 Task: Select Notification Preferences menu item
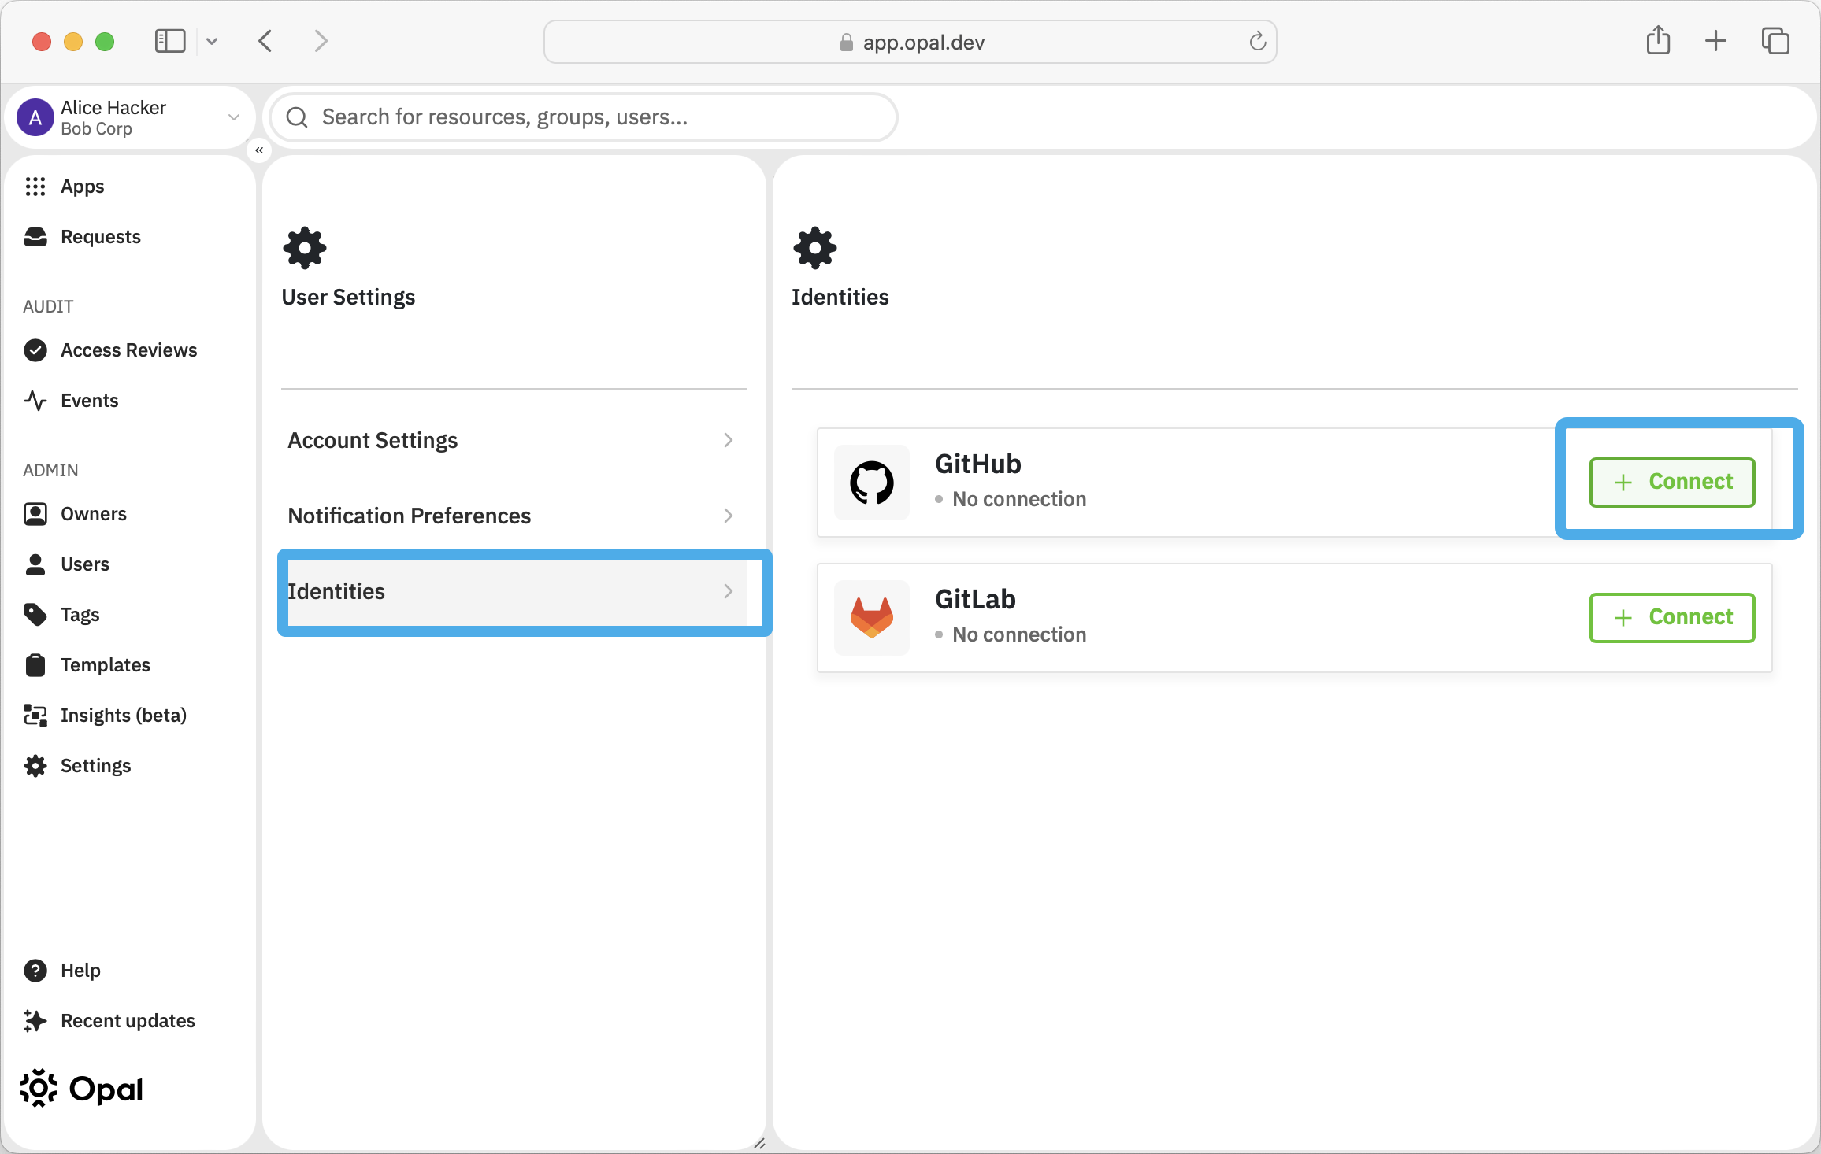point(514,516)
